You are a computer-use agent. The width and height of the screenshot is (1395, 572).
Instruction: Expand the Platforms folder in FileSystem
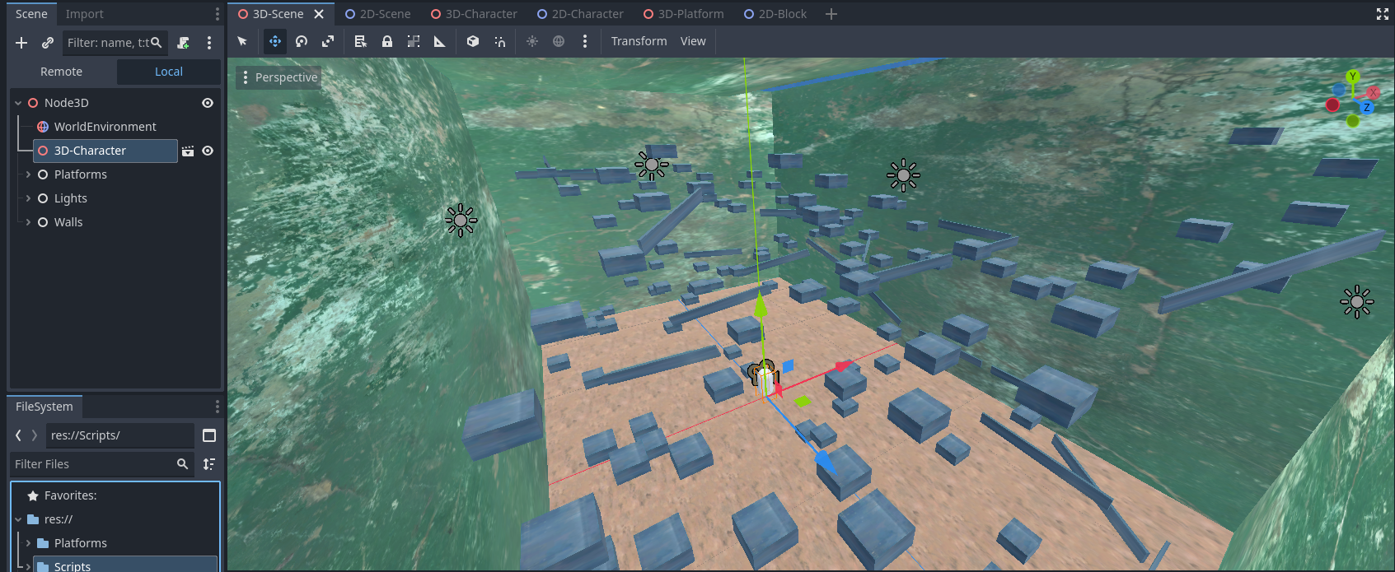pos(28,543)
